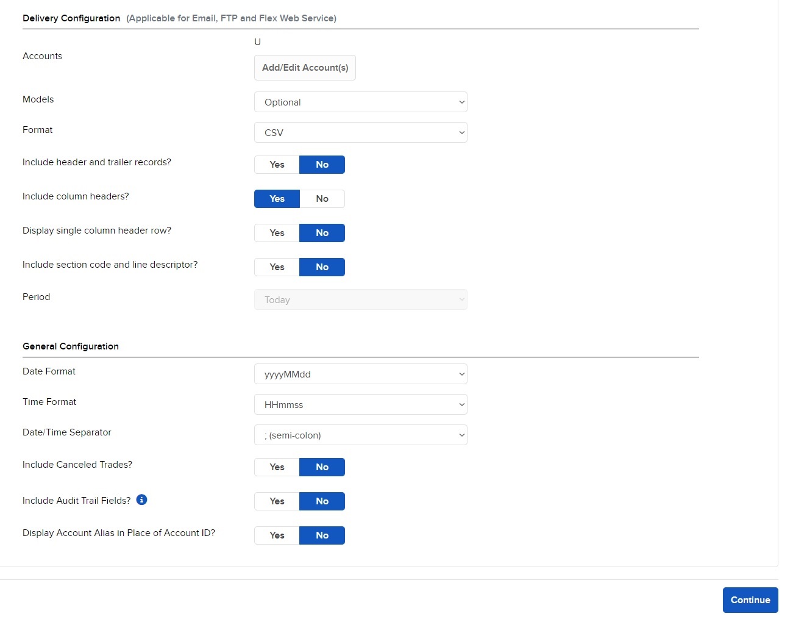Click No for header and trailer records

tap(322, 165)
